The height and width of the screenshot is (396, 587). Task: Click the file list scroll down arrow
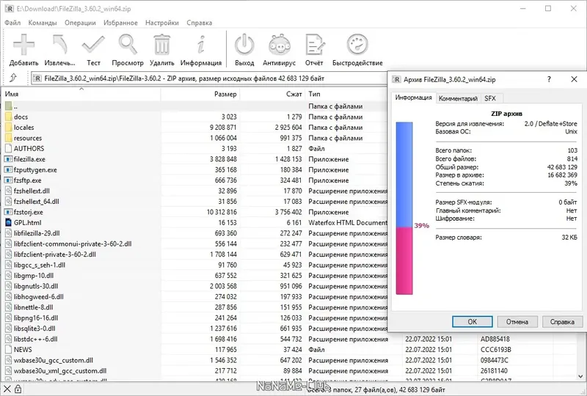pyautogui.click(x=580, y=376)
